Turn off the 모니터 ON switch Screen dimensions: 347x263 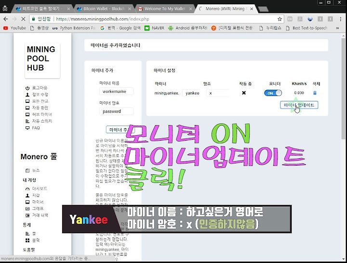click(273, 93)
